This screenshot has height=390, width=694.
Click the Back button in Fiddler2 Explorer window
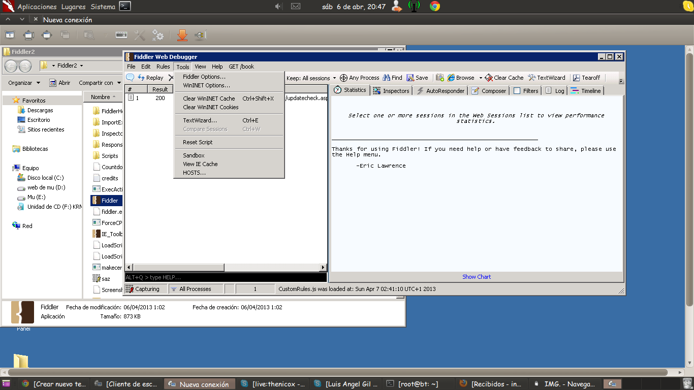(x=11, y=66)
